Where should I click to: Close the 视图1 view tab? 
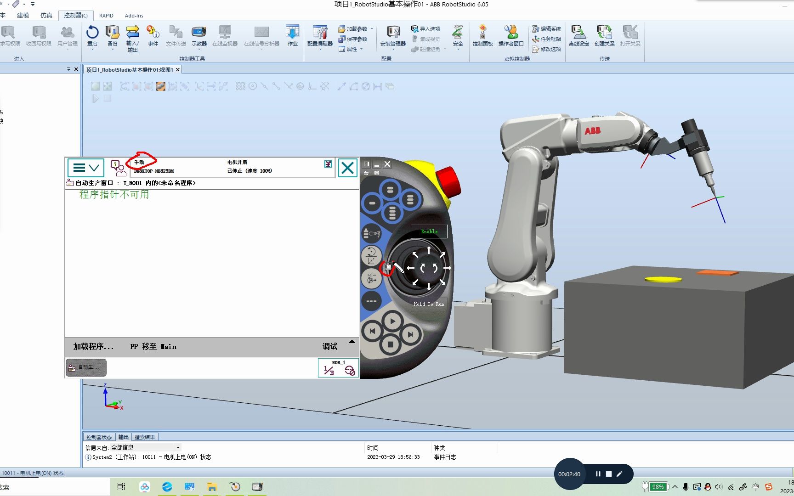pos(178,69)
